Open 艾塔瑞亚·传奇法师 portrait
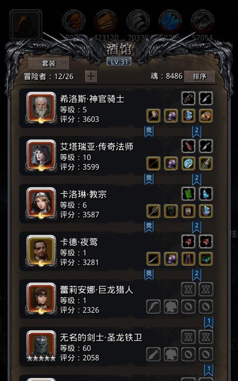 [x=41, y=156]
